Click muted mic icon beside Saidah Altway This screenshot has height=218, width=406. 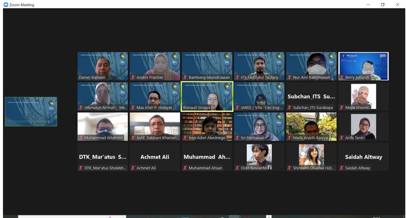pyautogui.click(x=342, y=168)
